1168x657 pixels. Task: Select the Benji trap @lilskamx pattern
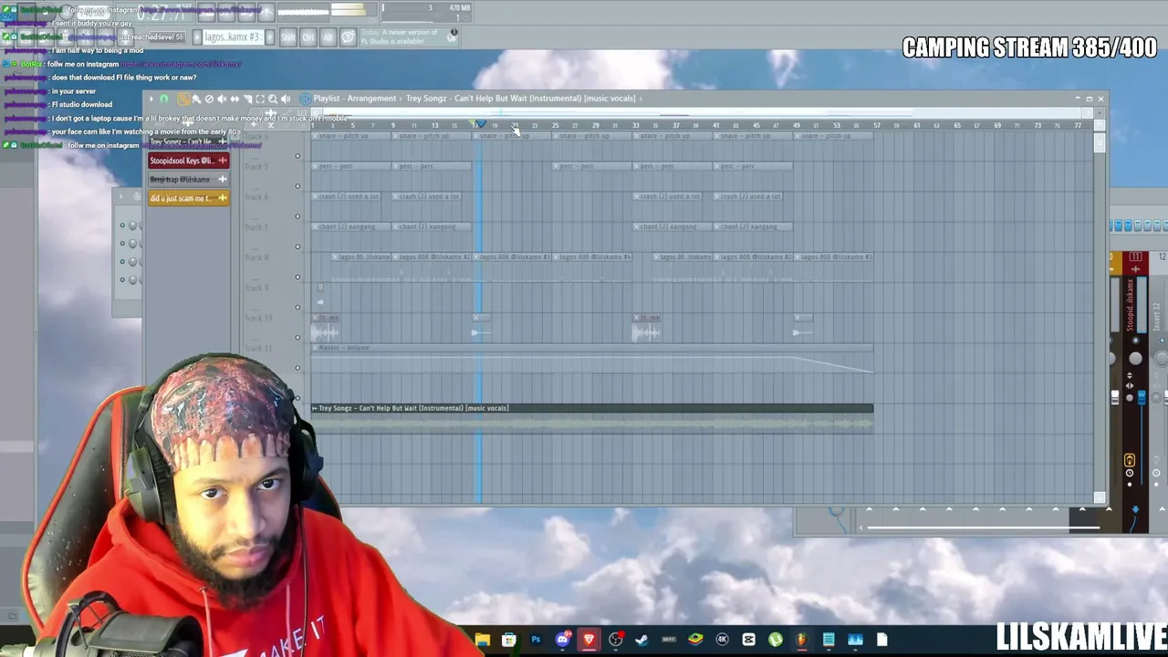pyautogui.click(x=189, y=180)
